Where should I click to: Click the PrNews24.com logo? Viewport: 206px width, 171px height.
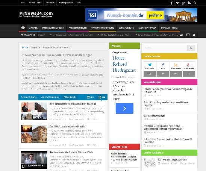36,14
